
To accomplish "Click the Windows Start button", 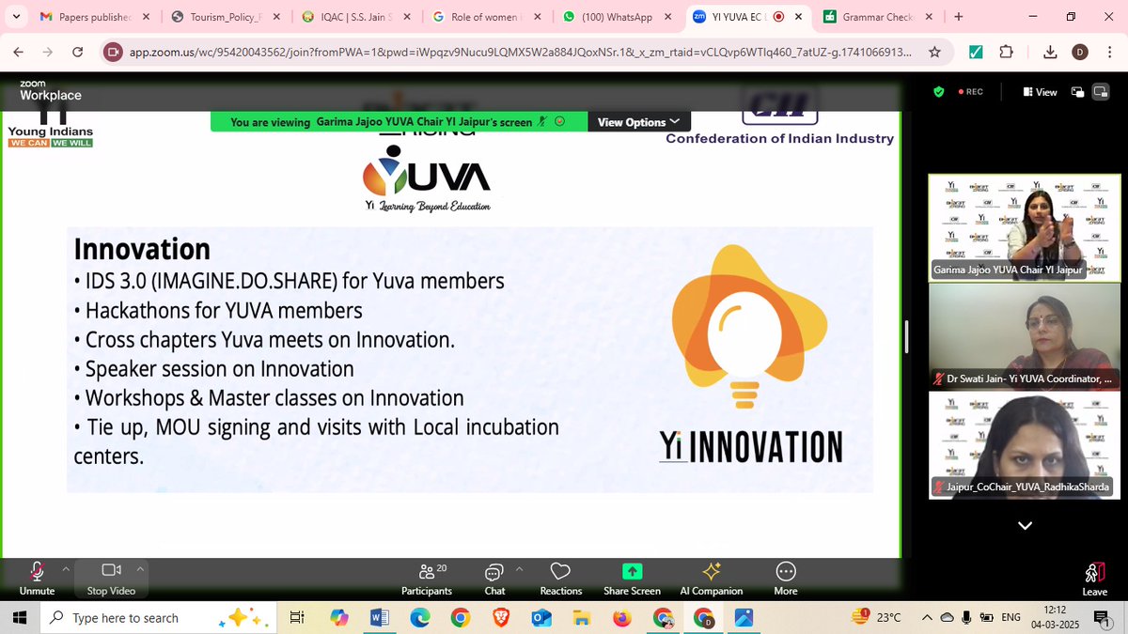I will click(21, 617).
